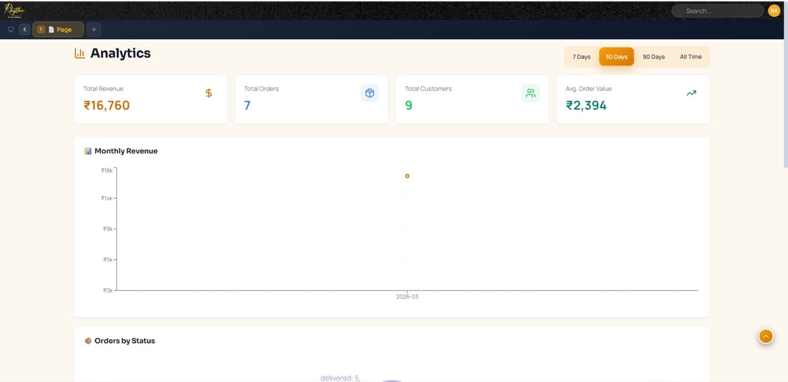Click the Monthly Revenue chart icon
The width and height of the screenshot is (788, 382).
click(x=88, y=151)
